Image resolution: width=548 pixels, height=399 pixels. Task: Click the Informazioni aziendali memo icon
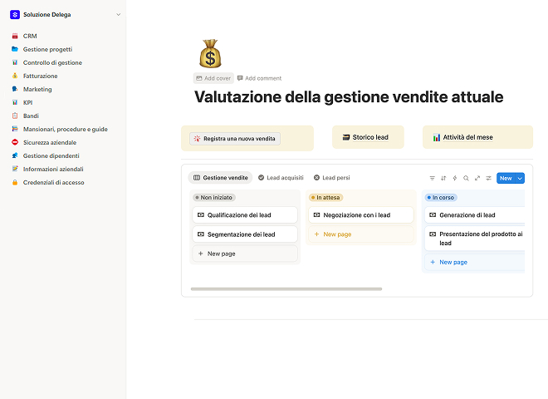point(15,169)
